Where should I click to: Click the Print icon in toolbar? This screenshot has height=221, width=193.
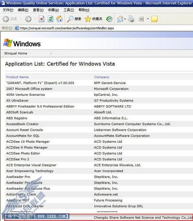coord(131,19)
